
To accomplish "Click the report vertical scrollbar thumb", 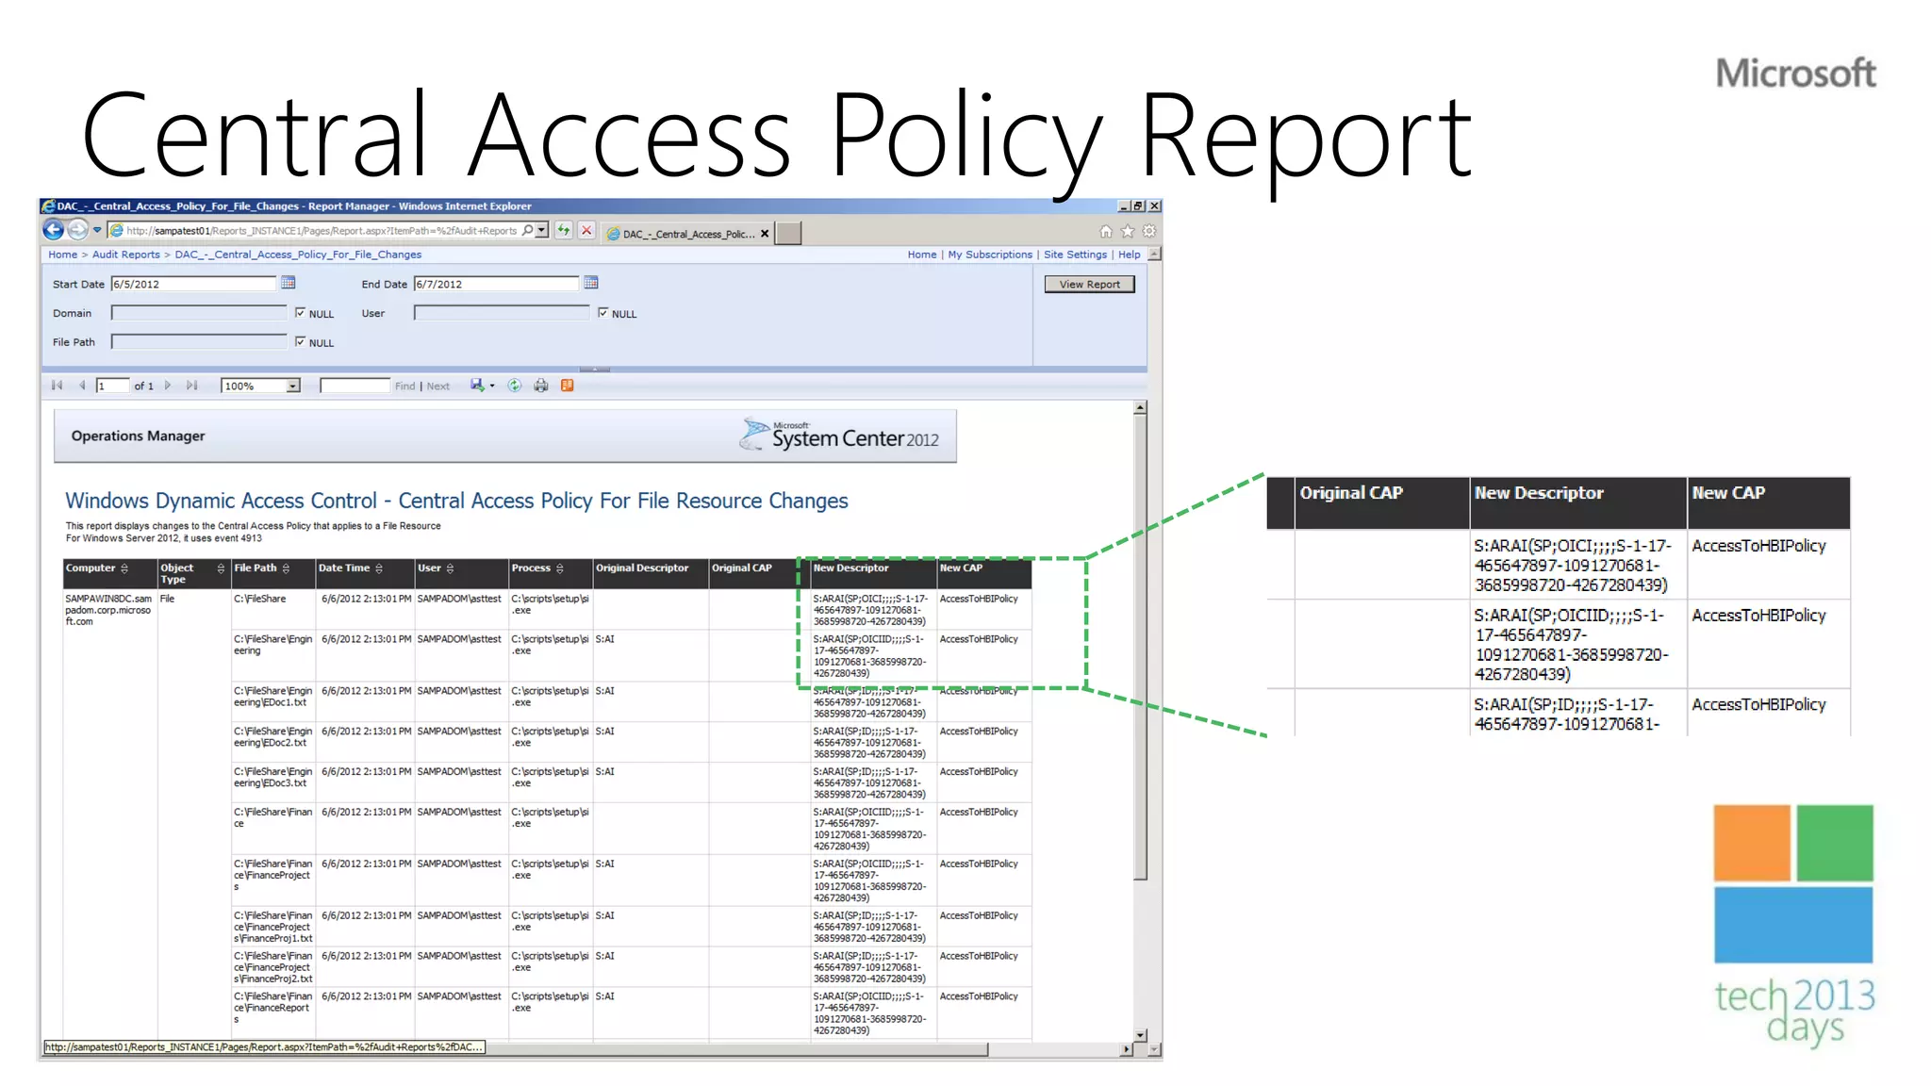I will point(1140,647).
